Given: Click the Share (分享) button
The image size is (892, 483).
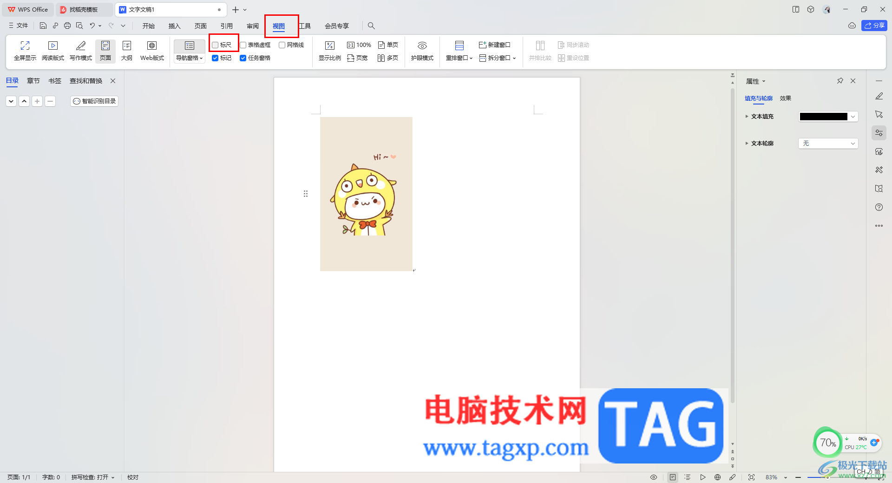Looking at the screenshot, I should (x=874, y=26).
